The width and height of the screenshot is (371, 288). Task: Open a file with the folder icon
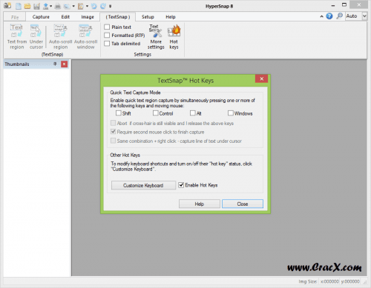27,6
